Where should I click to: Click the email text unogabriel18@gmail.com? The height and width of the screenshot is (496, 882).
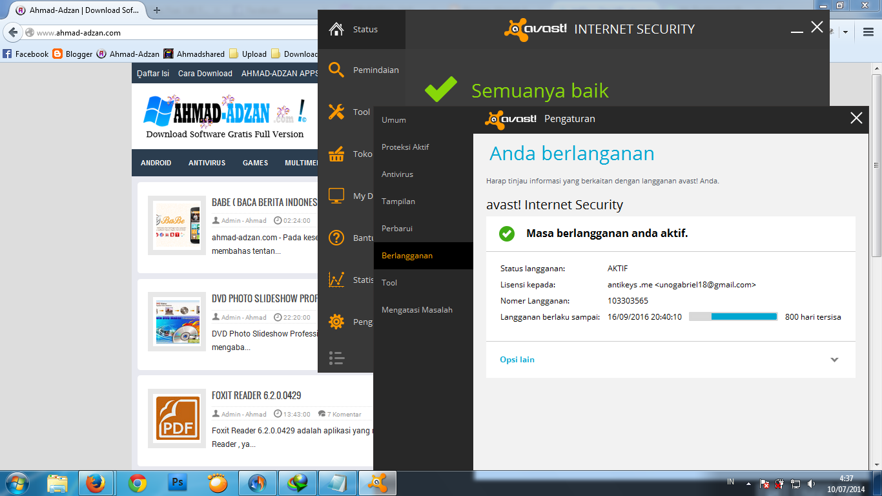coord(705,285)
